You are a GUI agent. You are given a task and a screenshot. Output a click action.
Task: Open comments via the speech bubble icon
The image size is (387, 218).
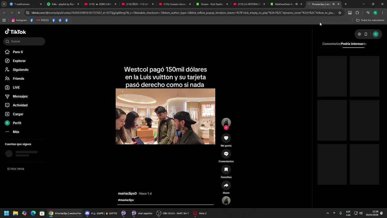coord(226,154)
